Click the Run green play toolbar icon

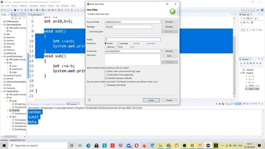tap(31, 10)
